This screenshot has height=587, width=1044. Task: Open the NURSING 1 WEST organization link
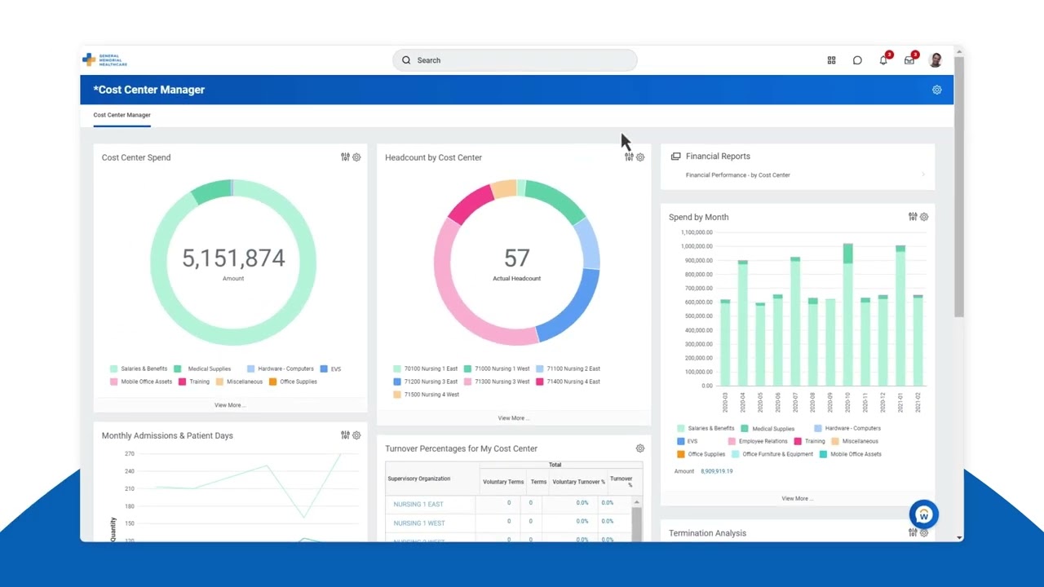coord(419,523)
